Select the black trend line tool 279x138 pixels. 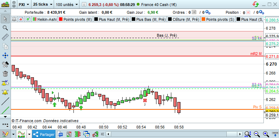point(5,101)
